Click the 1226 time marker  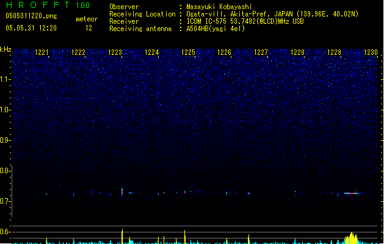tap(224, 52)
